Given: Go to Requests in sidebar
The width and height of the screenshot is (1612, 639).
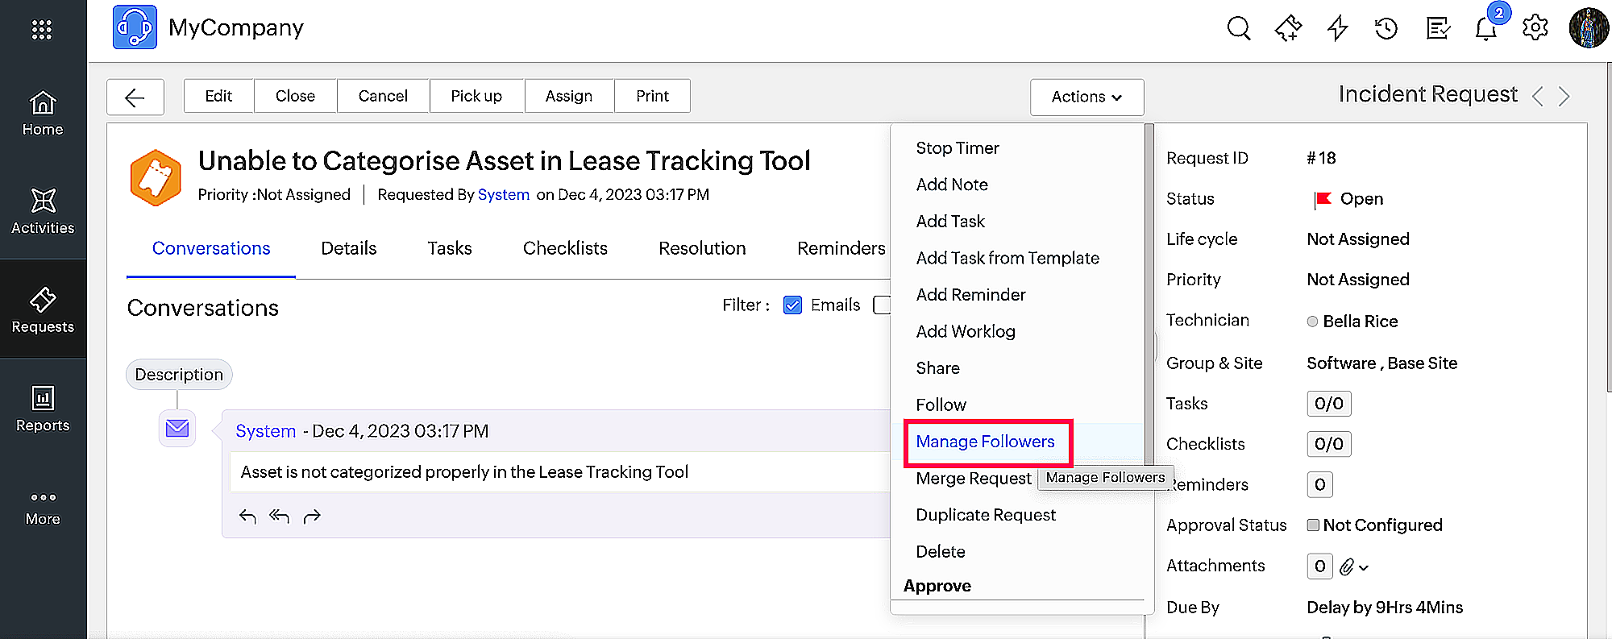Looking at the screenshot, I should (43, 309).
